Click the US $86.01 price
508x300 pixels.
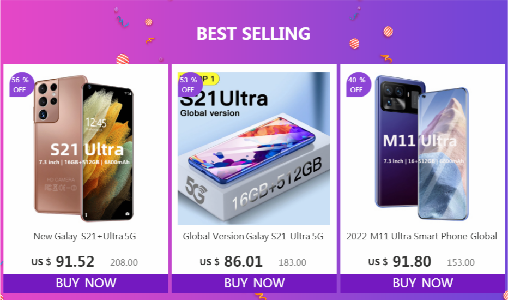pyautogui.click(x=231, y=261)
